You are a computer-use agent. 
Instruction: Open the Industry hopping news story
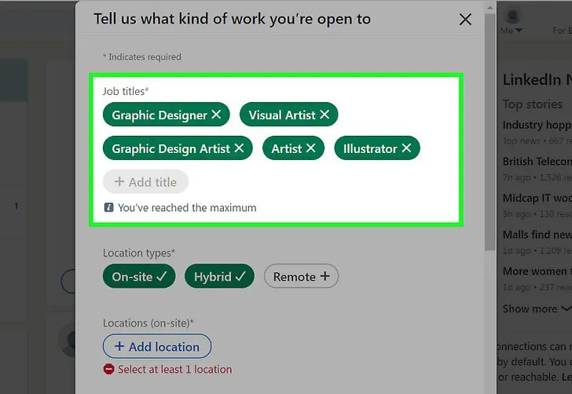(537, 125)
